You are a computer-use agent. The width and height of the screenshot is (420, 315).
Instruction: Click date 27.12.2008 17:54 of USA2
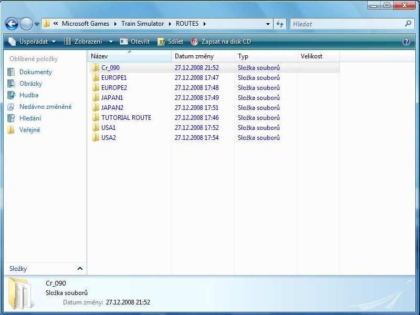pyautogui.click(x=196, y=137)
